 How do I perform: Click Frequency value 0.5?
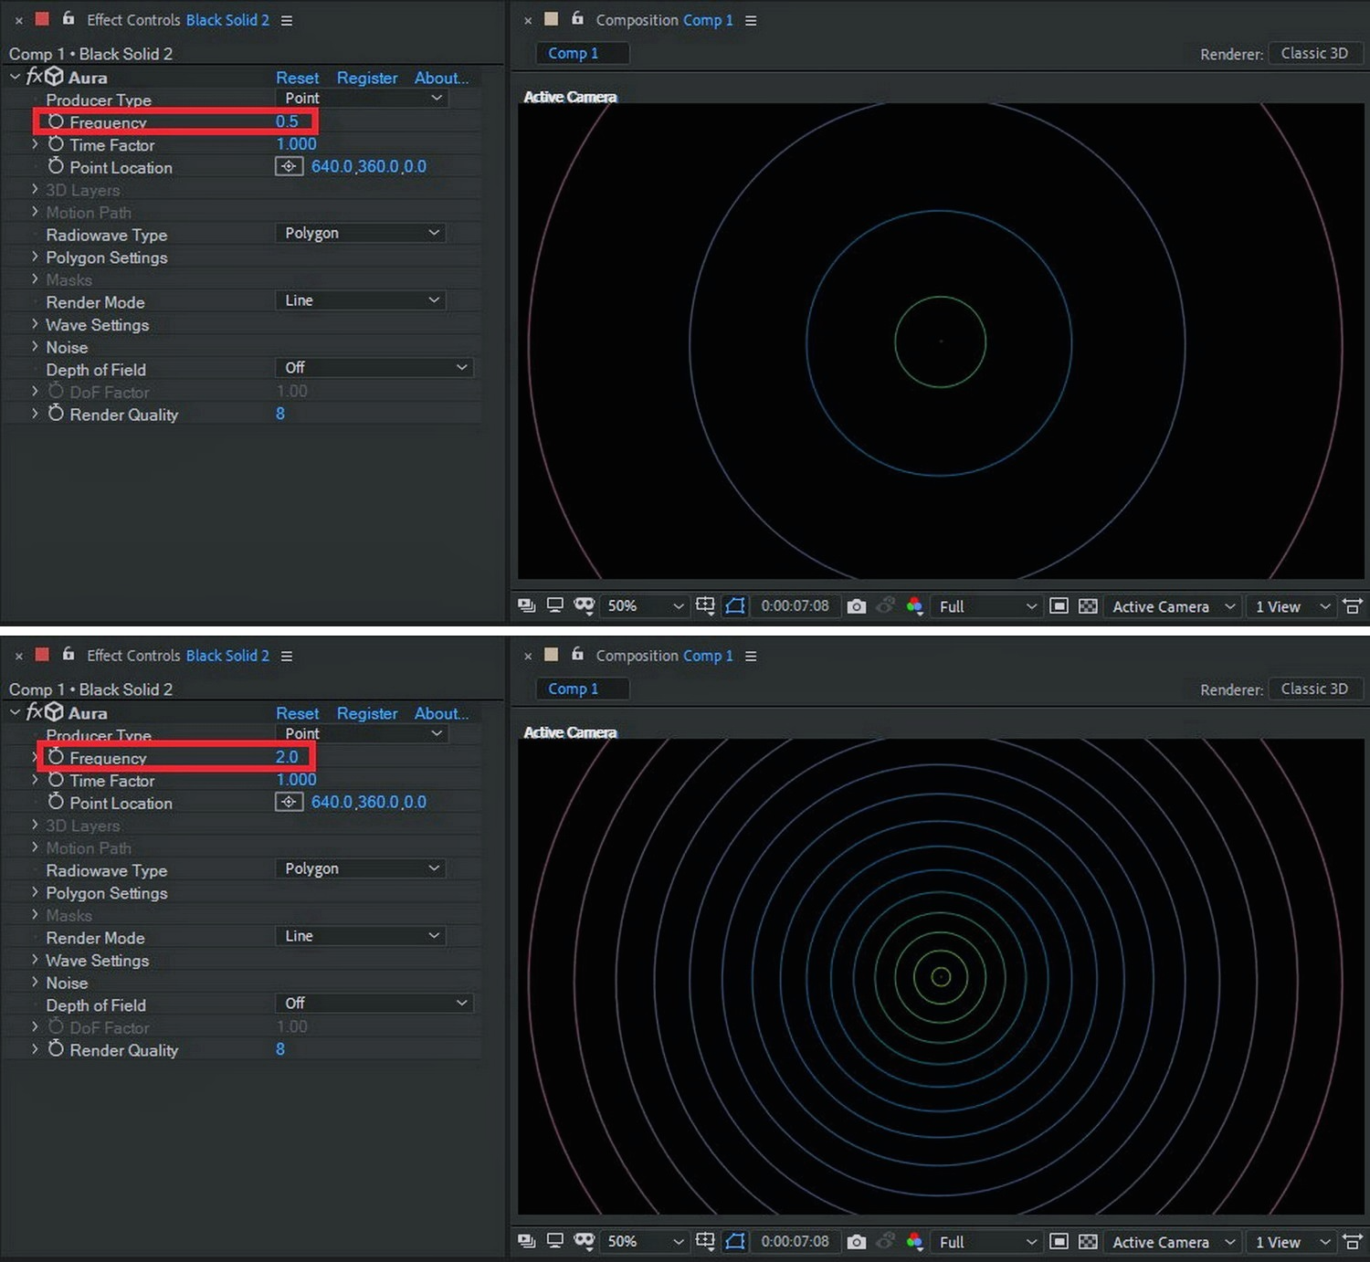coord(287,121)
